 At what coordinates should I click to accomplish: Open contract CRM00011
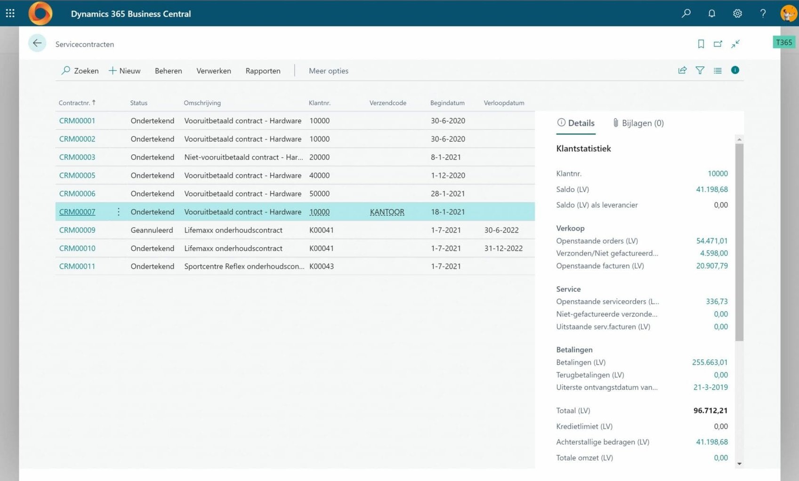pos(77,266)
